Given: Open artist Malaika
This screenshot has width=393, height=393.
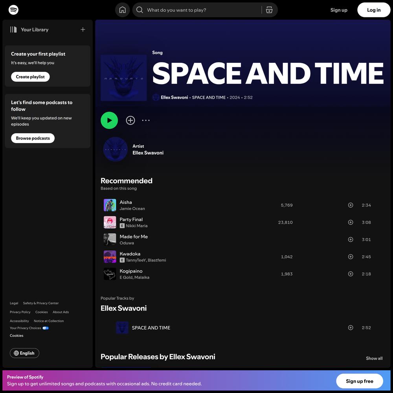Looking at the screenshot, I should click(142, 277).
